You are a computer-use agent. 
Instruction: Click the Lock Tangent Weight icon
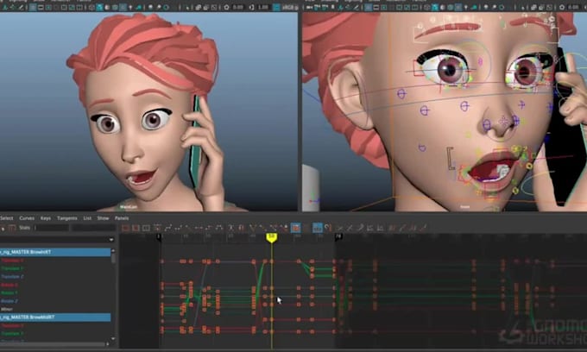284,228
